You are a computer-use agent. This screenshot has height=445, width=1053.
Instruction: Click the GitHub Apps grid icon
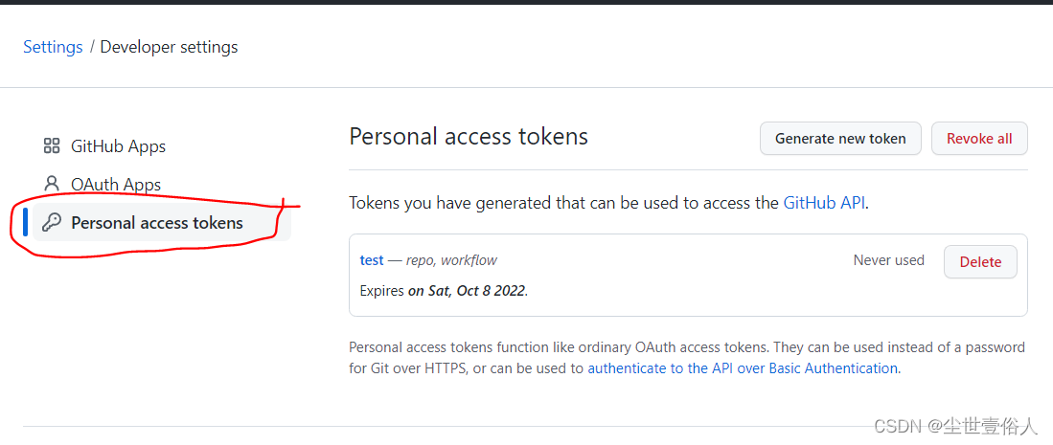(52, 145)
